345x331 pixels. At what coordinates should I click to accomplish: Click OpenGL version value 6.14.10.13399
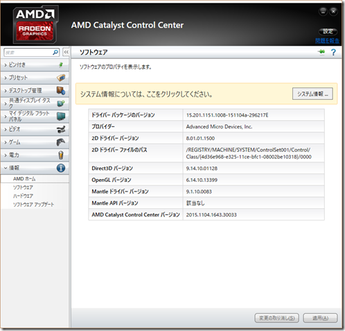(202, 180)
